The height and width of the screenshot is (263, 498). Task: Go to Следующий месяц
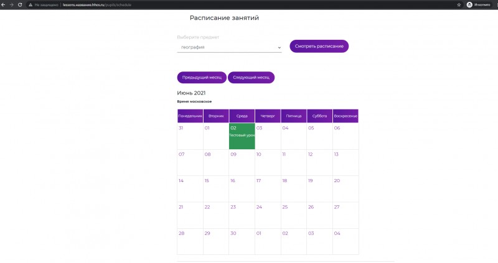point(251,78)
